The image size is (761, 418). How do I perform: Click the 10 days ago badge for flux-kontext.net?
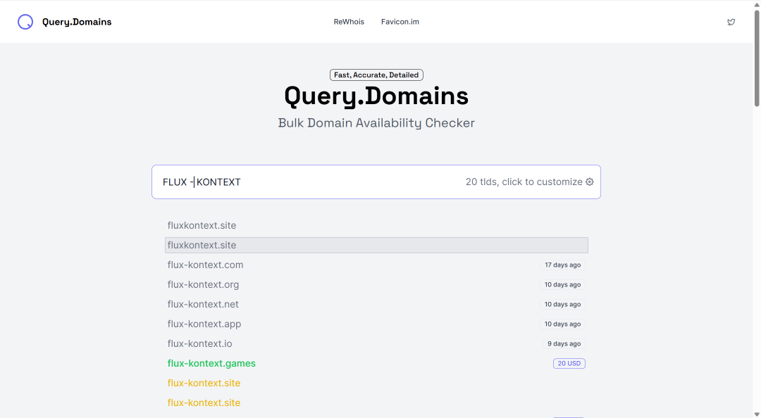pos(562,304)
